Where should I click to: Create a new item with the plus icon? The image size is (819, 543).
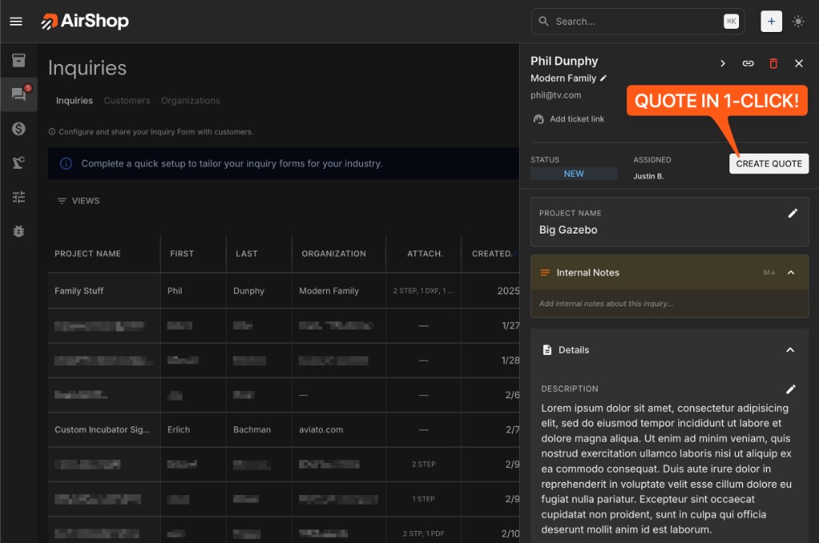pos(771,21)
